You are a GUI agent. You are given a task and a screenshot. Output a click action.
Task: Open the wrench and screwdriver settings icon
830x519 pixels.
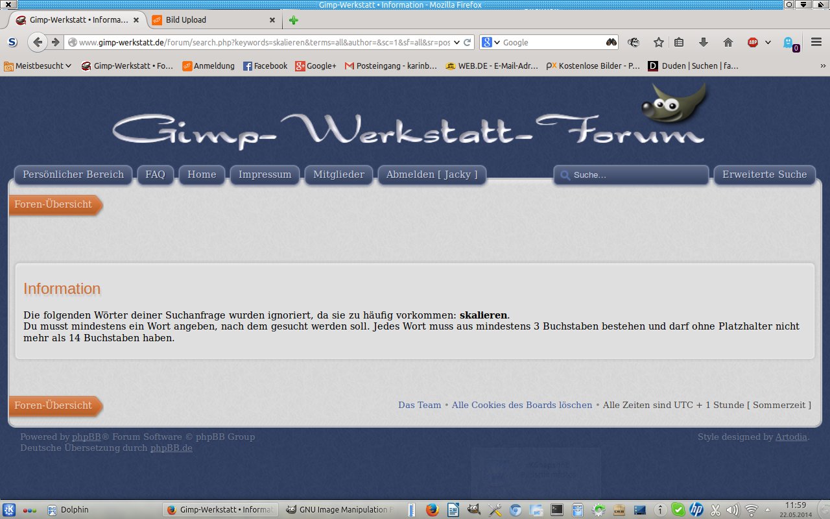pyautogui.click(x=495, y=510)
